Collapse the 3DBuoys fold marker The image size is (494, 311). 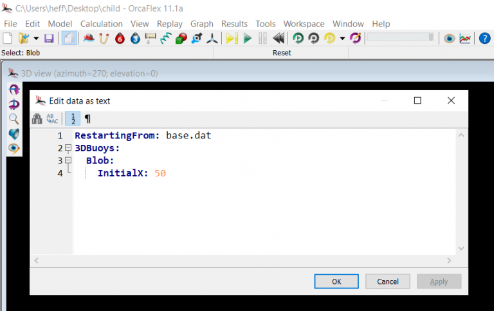(68, 148)
